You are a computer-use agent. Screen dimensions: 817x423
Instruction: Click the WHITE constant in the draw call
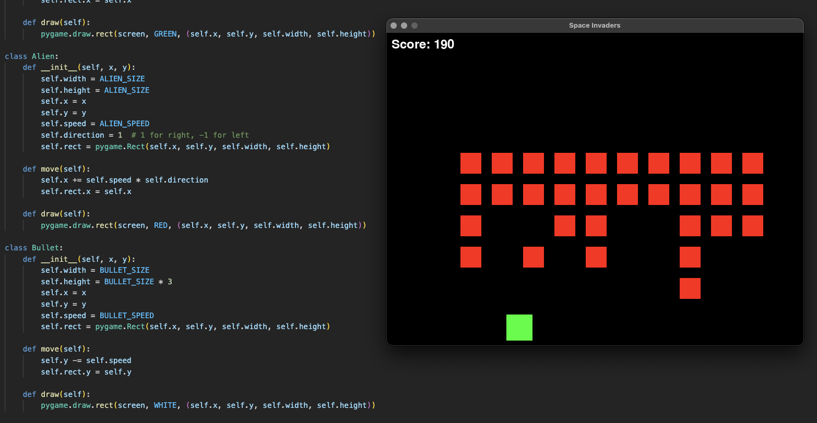165,405
